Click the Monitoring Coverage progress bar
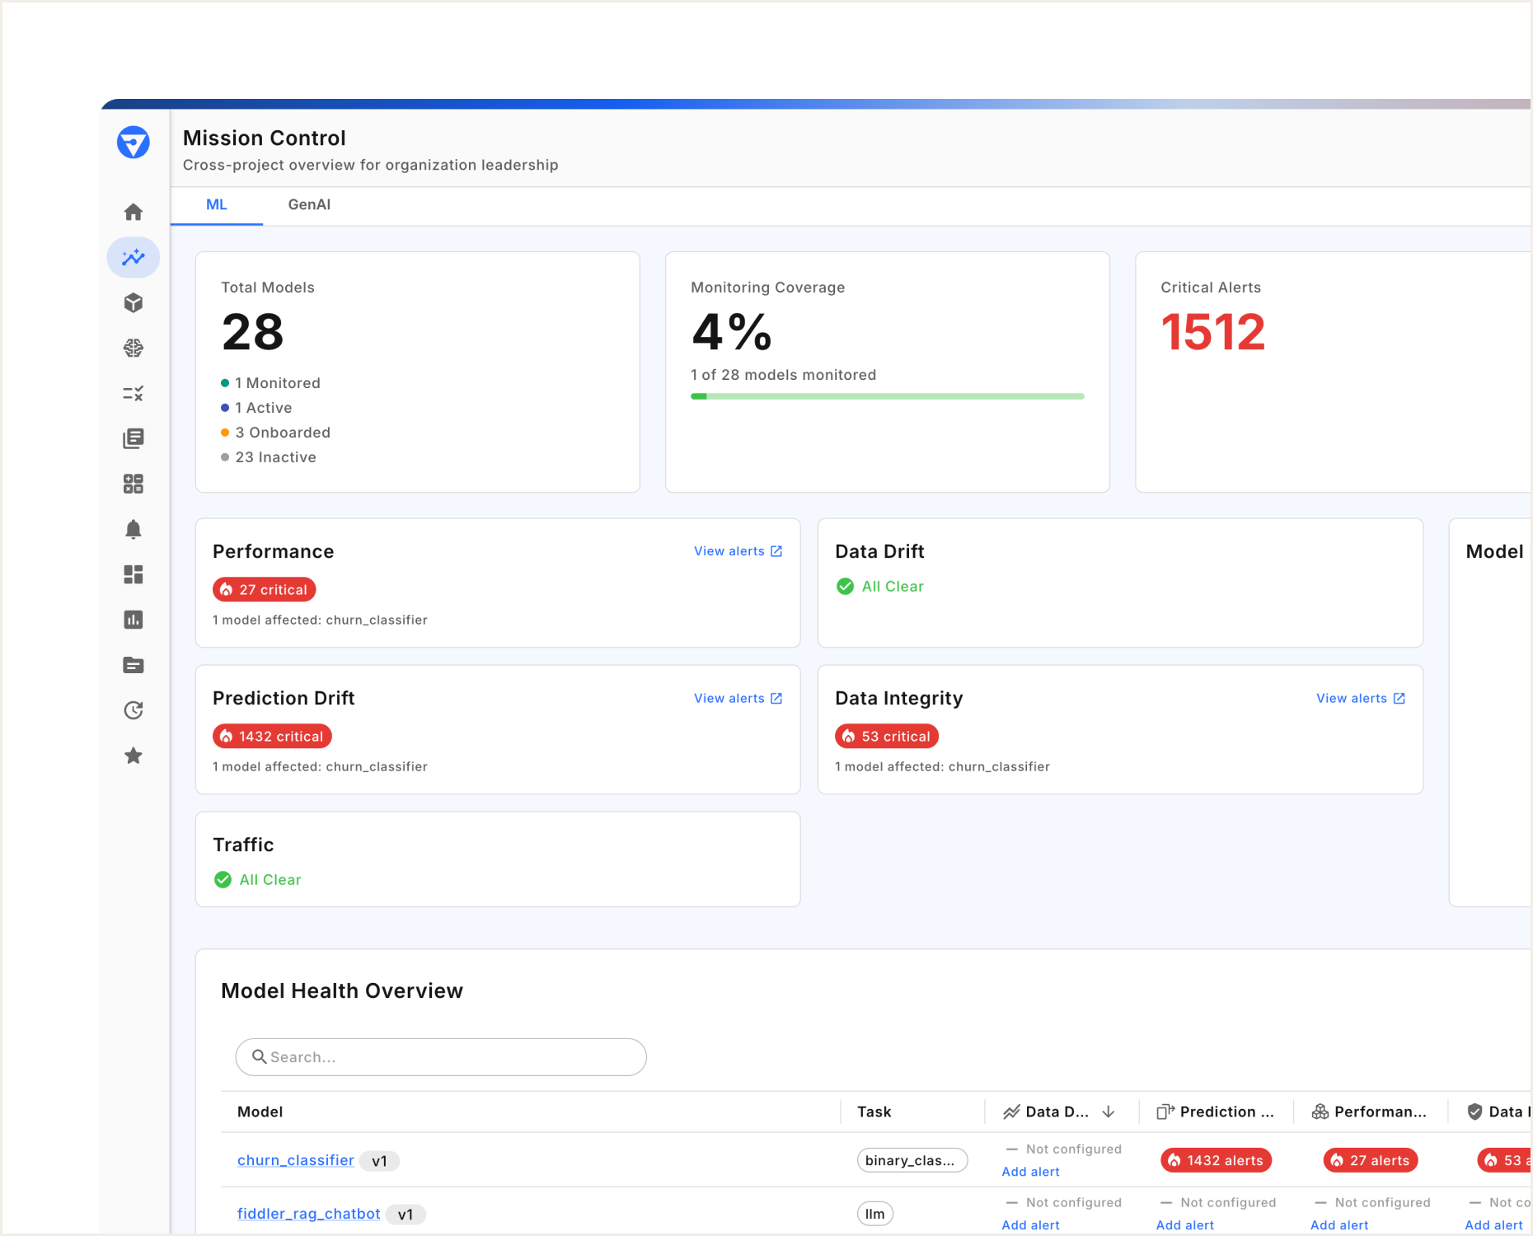This screenshot has width=1533, height=1236. click(888, 396)
